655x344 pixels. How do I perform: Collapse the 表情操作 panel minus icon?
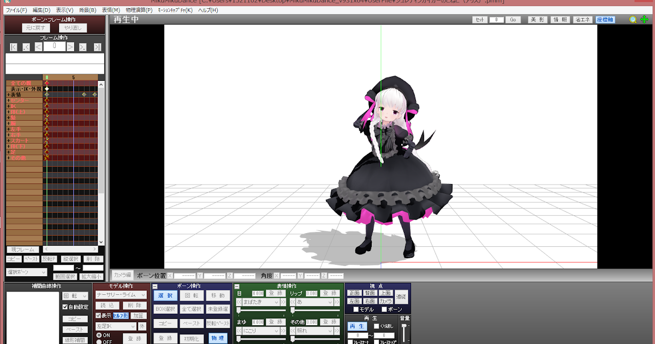point(237,286)
